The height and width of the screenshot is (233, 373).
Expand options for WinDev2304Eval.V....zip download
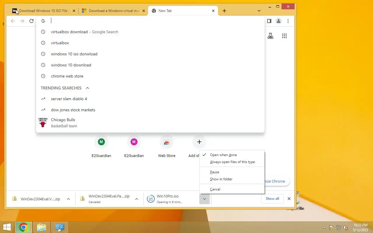coord(68,199)
